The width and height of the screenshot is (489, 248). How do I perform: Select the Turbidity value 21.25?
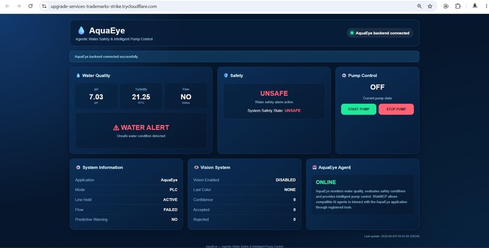tap(141, 97)
